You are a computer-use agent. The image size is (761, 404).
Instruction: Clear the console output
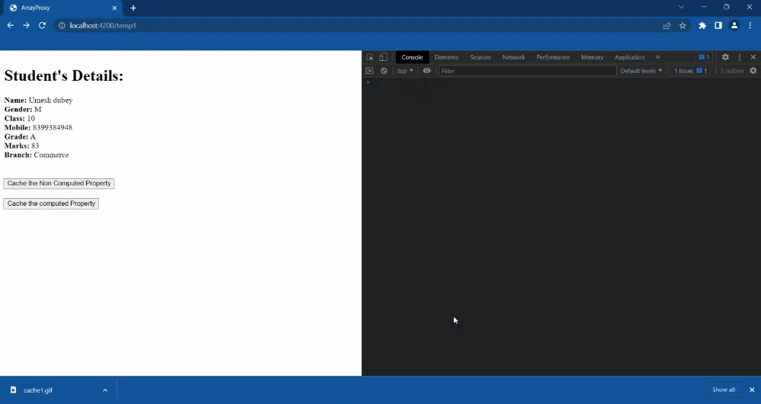(x=384, y=71)
